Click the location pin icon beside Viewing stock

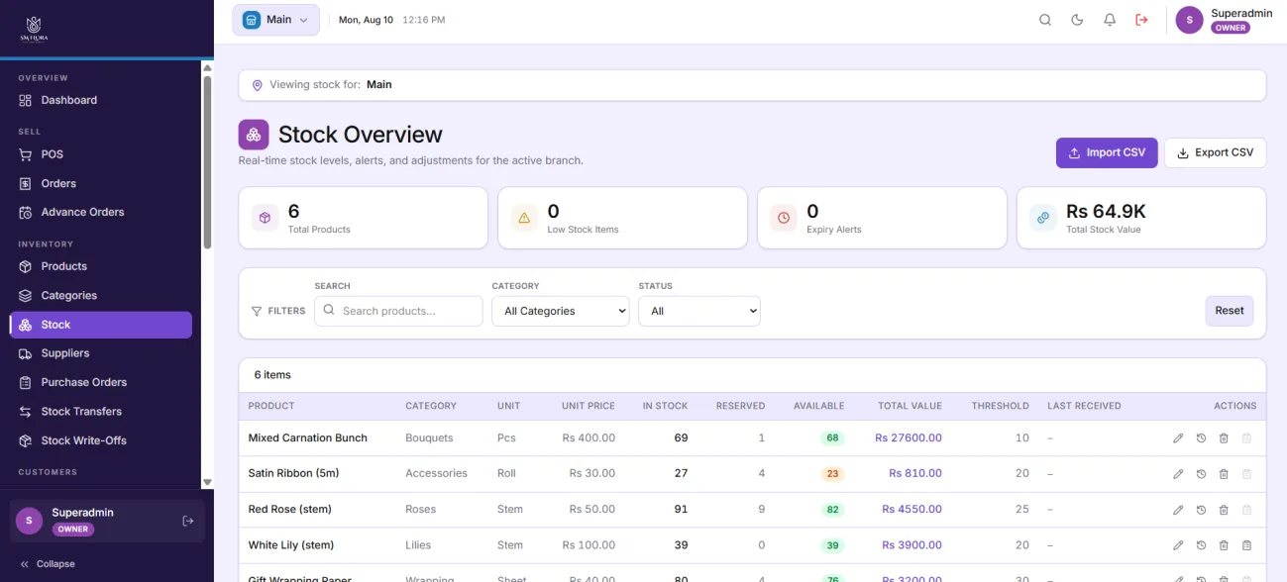click(x=258, y=85)
